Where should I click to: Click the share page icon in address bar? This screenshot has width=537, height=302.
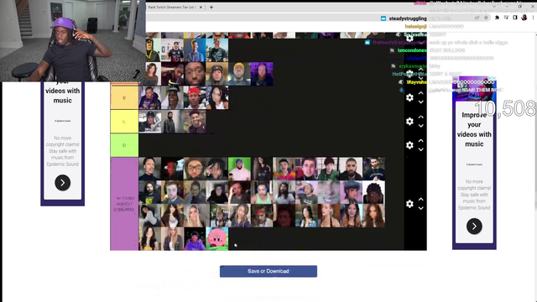(x=477, y=18)
